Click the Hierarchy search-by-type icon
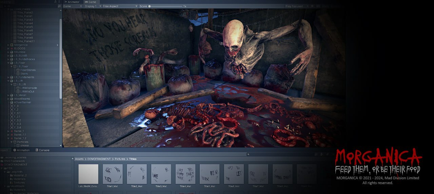The width and height of the screenshot is (434, 194). click(x=59, y=6)
